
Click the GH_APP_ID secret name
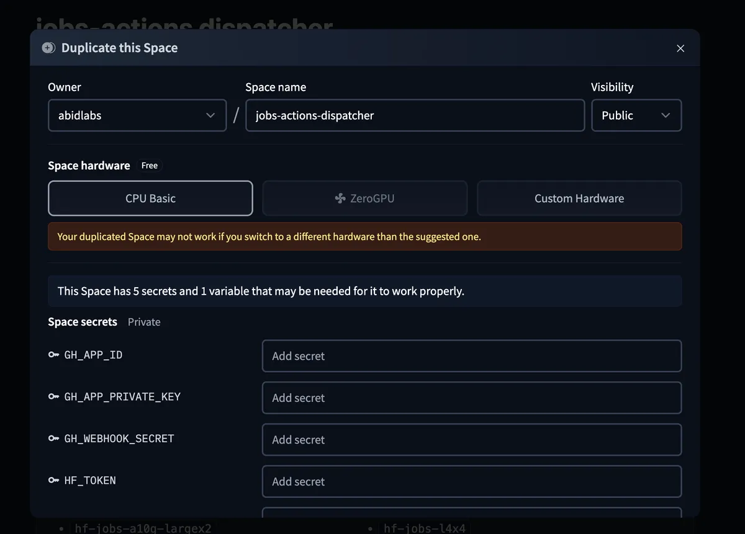click(x=93, y=355)
